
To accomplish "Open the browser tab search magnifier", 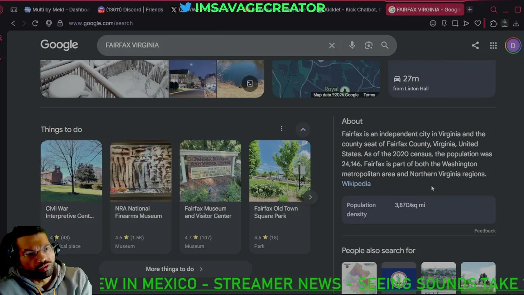I will (494, 9).
